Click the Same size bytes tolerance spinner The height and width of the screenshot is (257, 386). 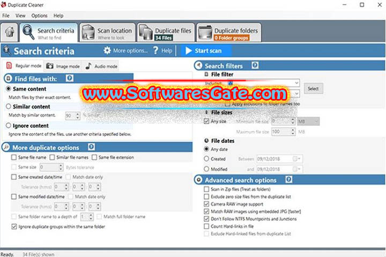(x=61, y=167)
